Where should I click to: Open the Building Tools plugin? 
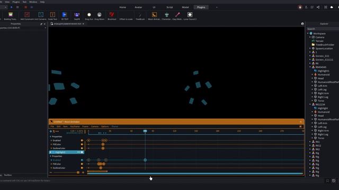[11, 16]
